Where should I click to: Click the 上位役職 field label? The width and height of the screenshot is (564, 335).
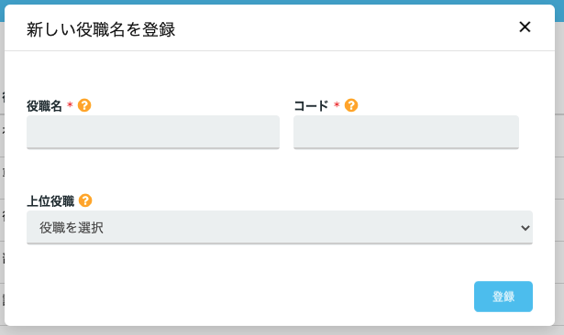click(x=50, y=201)
